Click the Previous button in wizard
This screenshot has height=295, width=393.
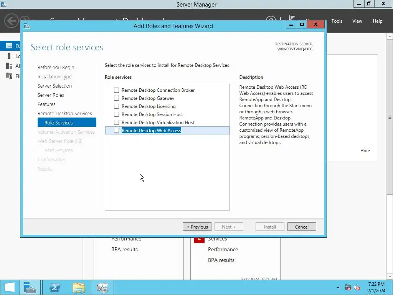click(197, 227)
